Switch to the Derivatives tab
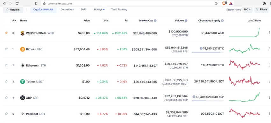Image resolution: width=271 pixels, height=123 pixels. point(67,10)
